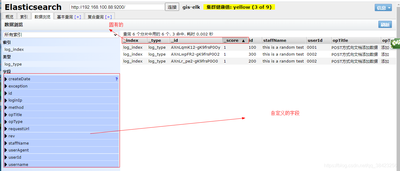Expand the rev field
Image resolution: width=400 pixels, height=171 pixels.
click(x=61, y=136)
